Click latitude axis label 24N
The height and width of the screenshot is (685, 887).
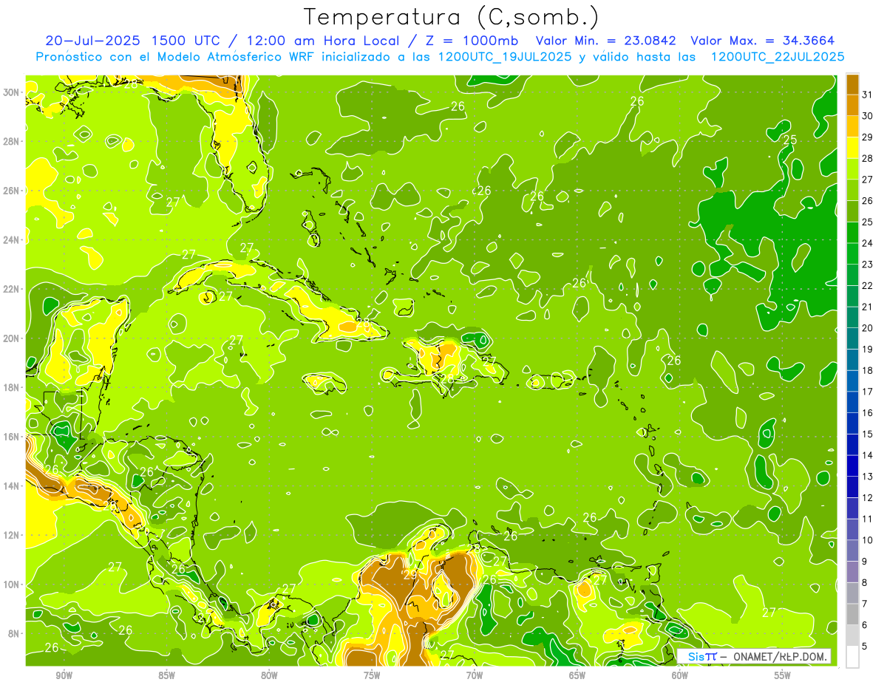pos(12,239)
